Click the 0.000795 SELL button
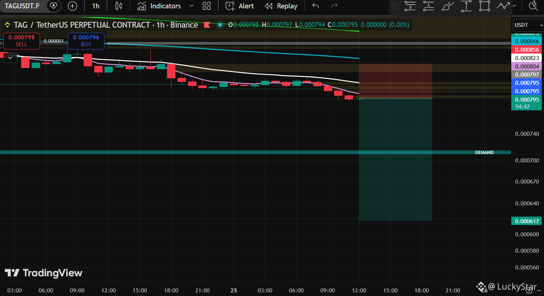This screenshot has height=296, width=544. [21, 41]
